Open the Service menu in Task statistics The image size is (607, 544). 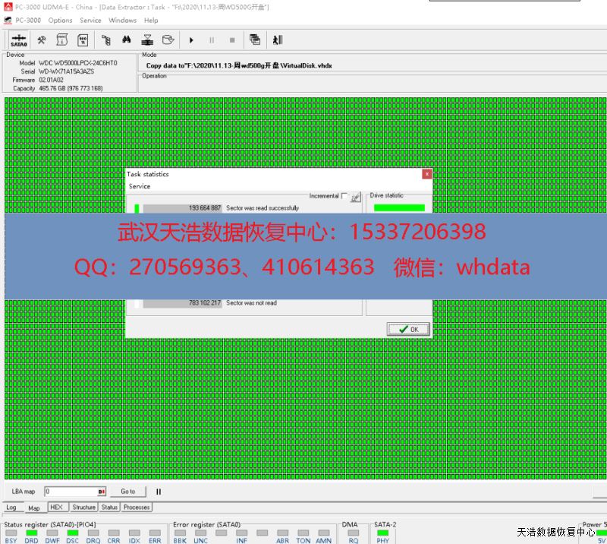140,186
